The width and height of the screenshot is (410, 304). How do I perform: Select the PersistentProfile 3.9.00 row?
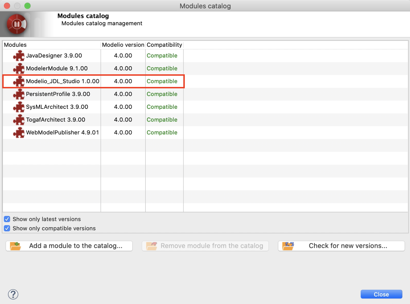click(x=205, y=94)
